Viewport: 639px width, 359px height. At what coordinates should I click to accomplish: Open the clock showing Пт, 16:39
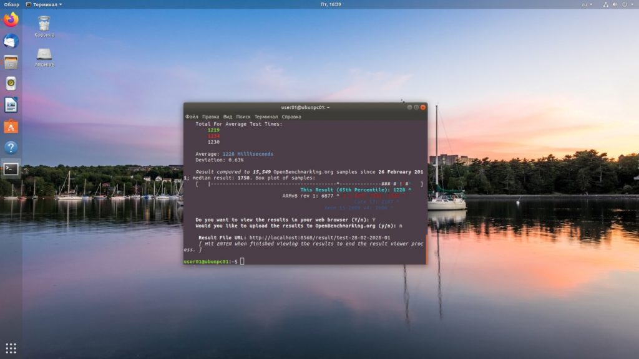331,4
